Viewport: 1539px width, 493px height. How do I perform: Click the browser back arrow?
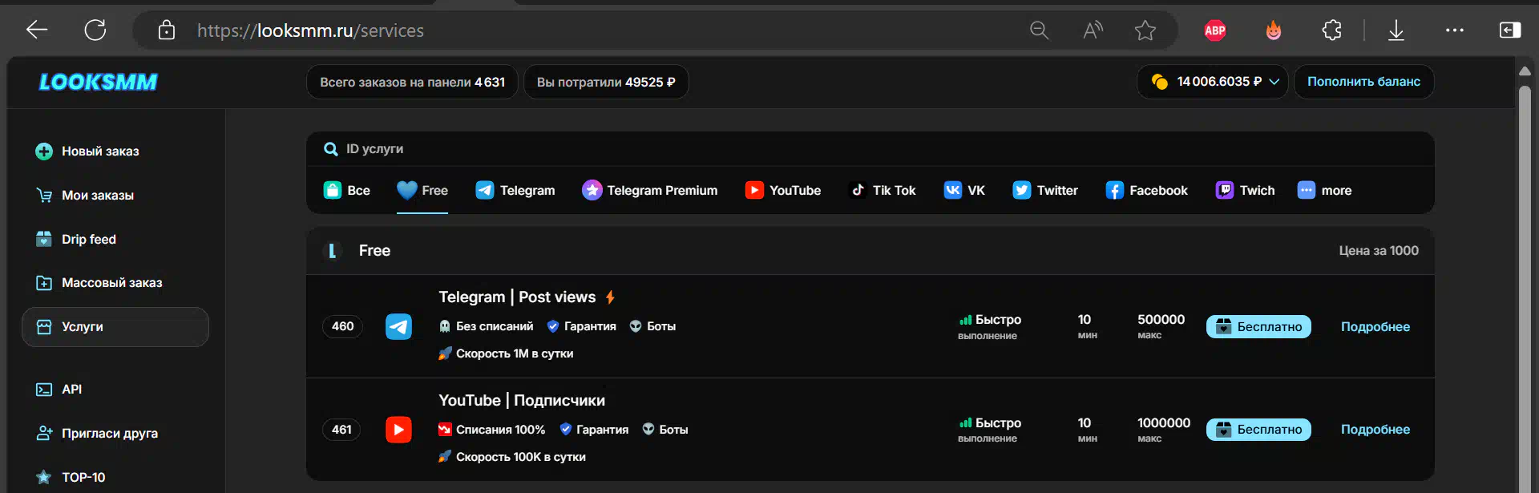point(37,30)
